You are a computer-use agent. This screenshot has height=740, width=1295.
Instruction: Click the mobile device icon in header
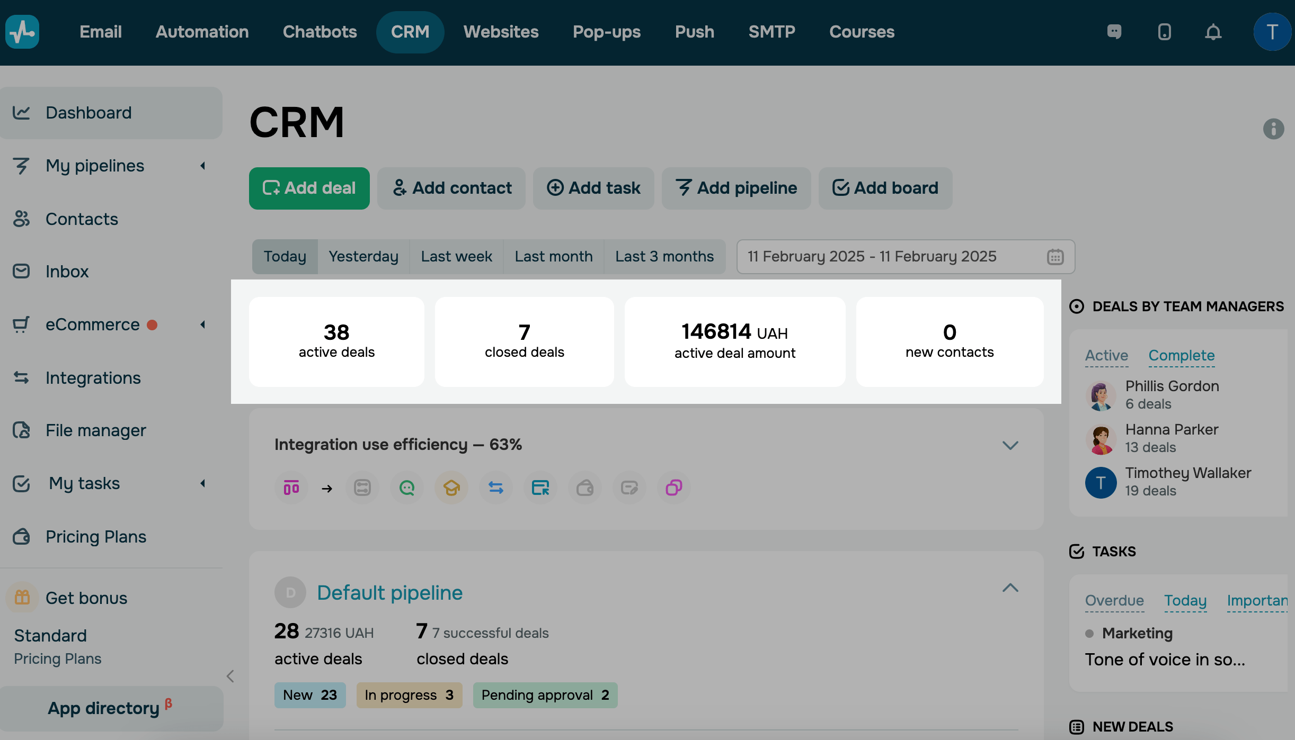[x=1164, y=32]
